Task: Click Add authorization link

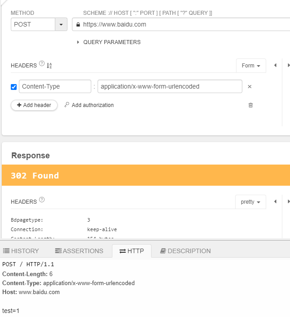Action: click(x=89, y=105)
